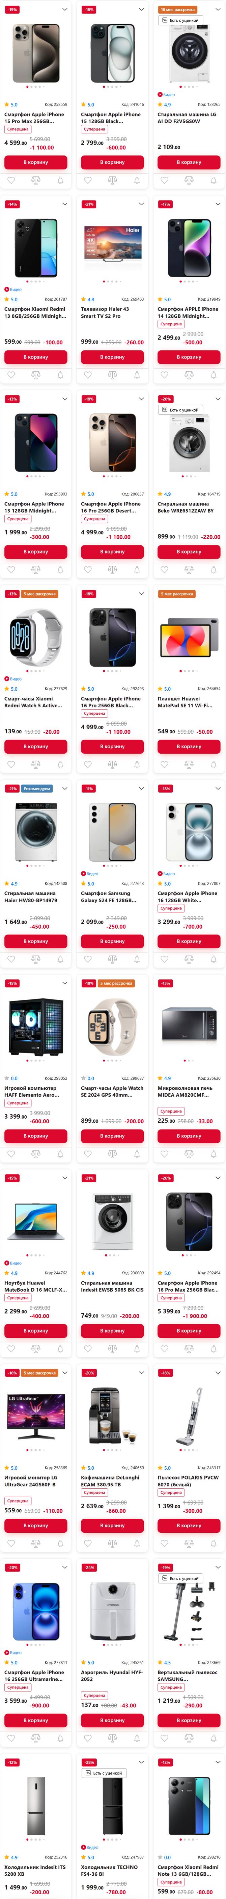
Task: Add Haier 43 Smart TV to comparison
Action: click(112, 374)
